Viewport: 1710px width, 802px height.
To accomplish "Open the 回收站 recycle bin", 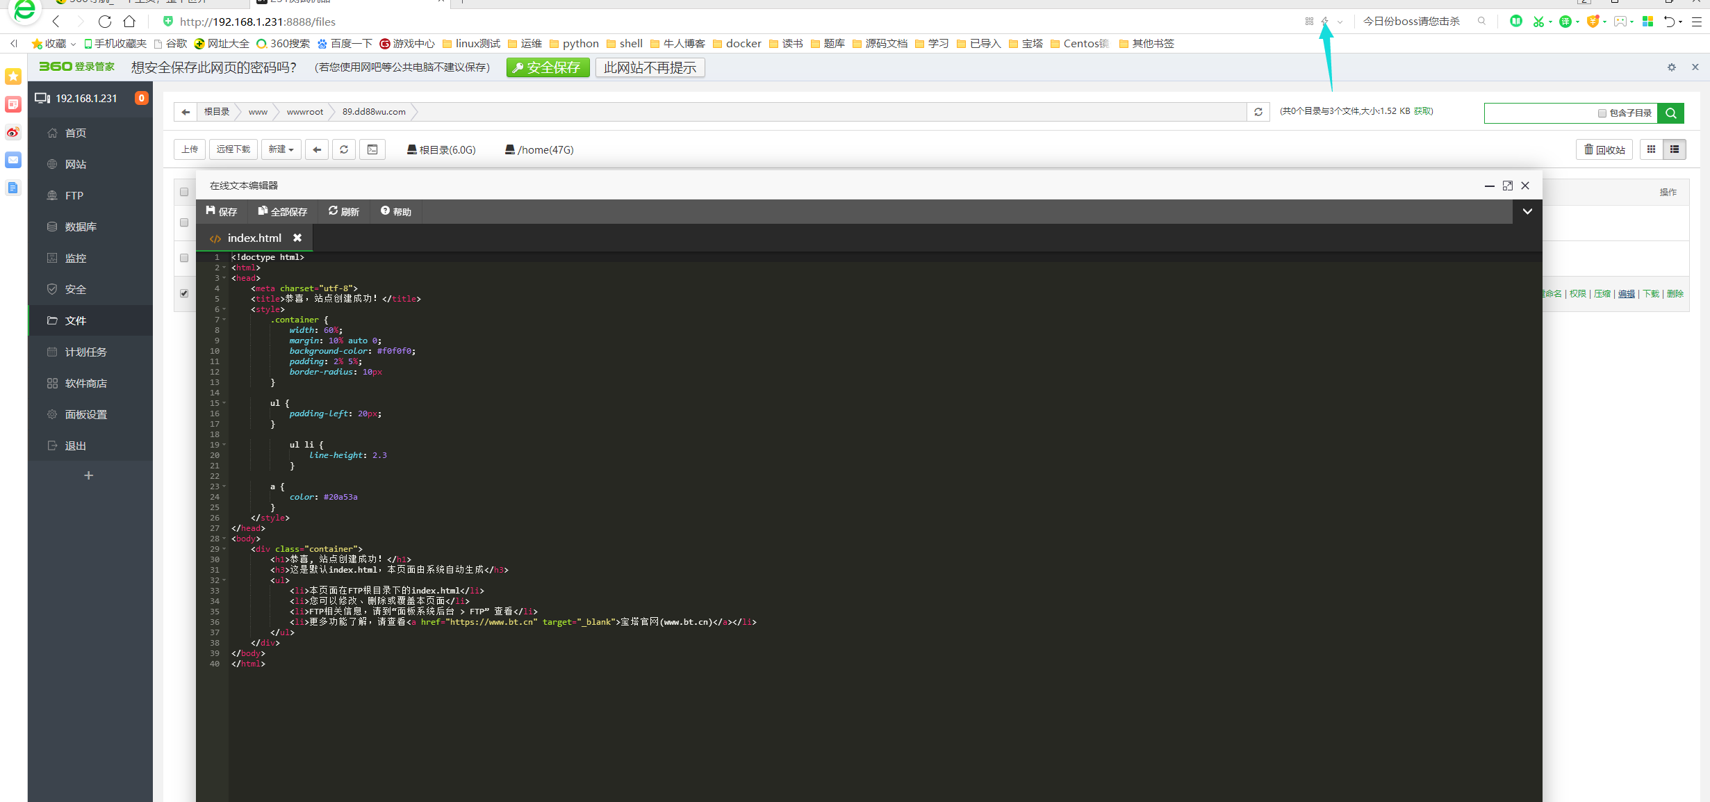I will point(1604,149).
